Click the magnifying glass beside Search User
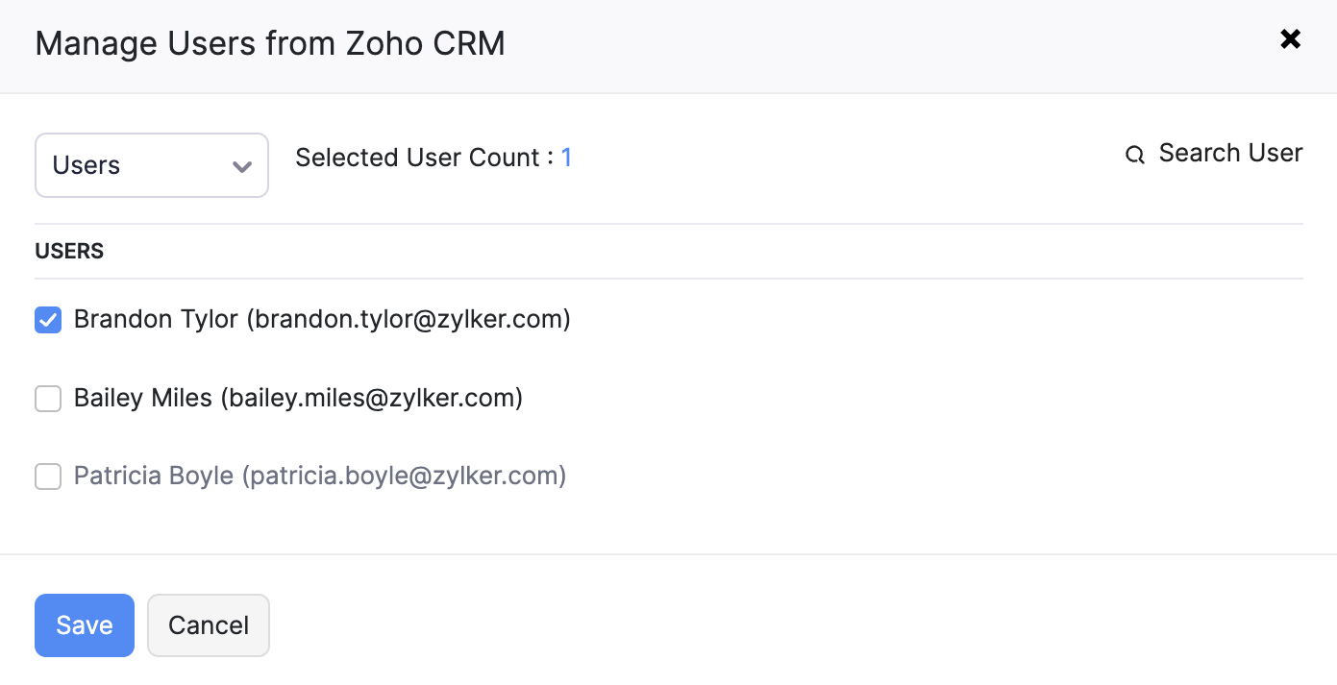The height and width of the screenshot is (685, 1337). 1134,154
